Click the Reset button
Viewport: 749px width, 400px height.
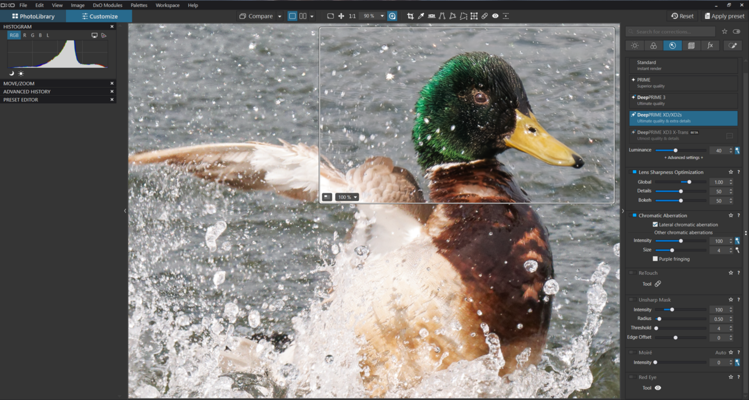pos(682,16)
